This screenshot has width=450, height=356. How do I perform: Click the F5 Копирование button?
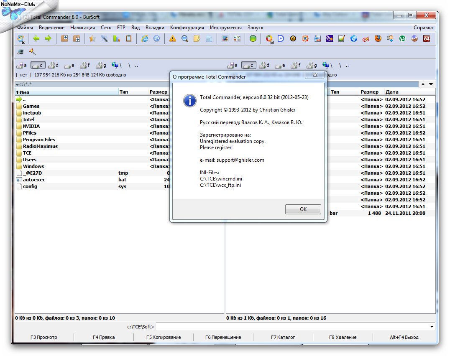coord(164,337)
